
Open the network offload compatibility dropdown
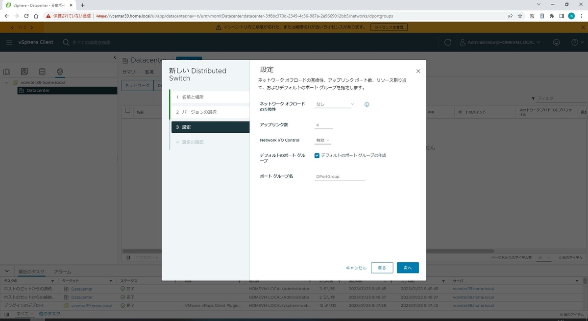click(335, 104)
